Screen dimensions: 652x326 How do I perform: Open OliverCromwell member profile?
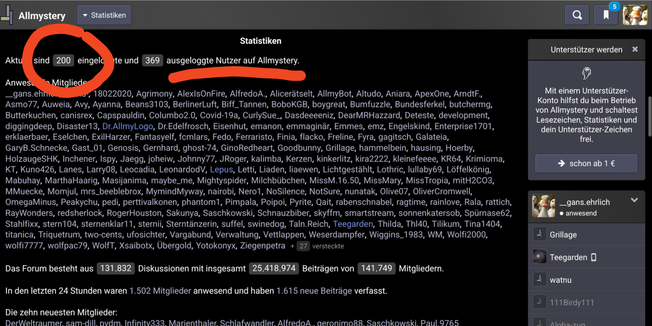442,191
